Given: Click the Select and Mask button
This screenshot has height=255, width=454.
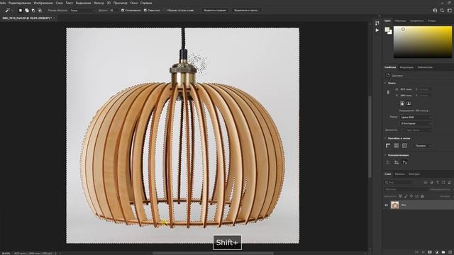Looking at the screenshot, I should click(x=246, y=11).
